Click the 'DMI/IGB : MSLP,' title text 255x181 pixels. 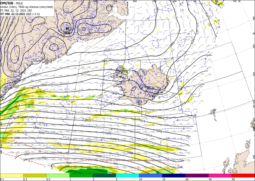pos(12,3)
